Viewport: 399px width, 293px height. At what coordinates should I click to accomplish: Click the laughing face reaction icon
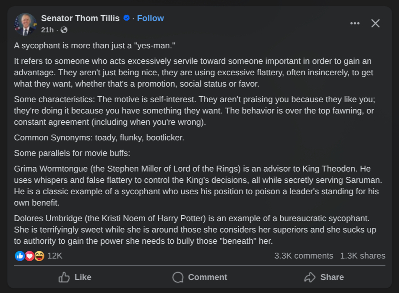[x=39, y=256]
